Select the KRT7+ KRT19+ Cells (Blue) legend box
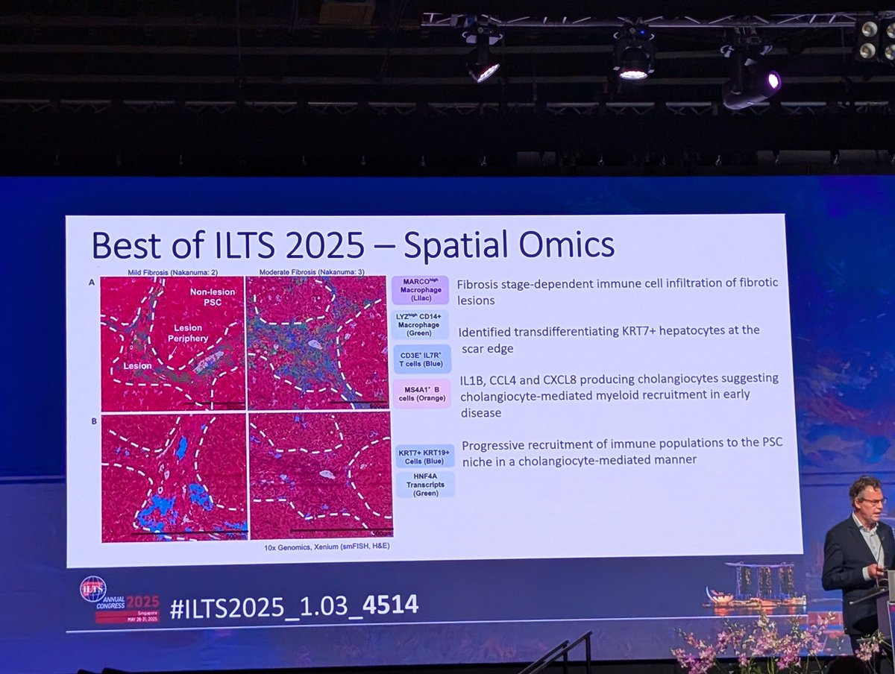895x674 pixels. point(425,456)
